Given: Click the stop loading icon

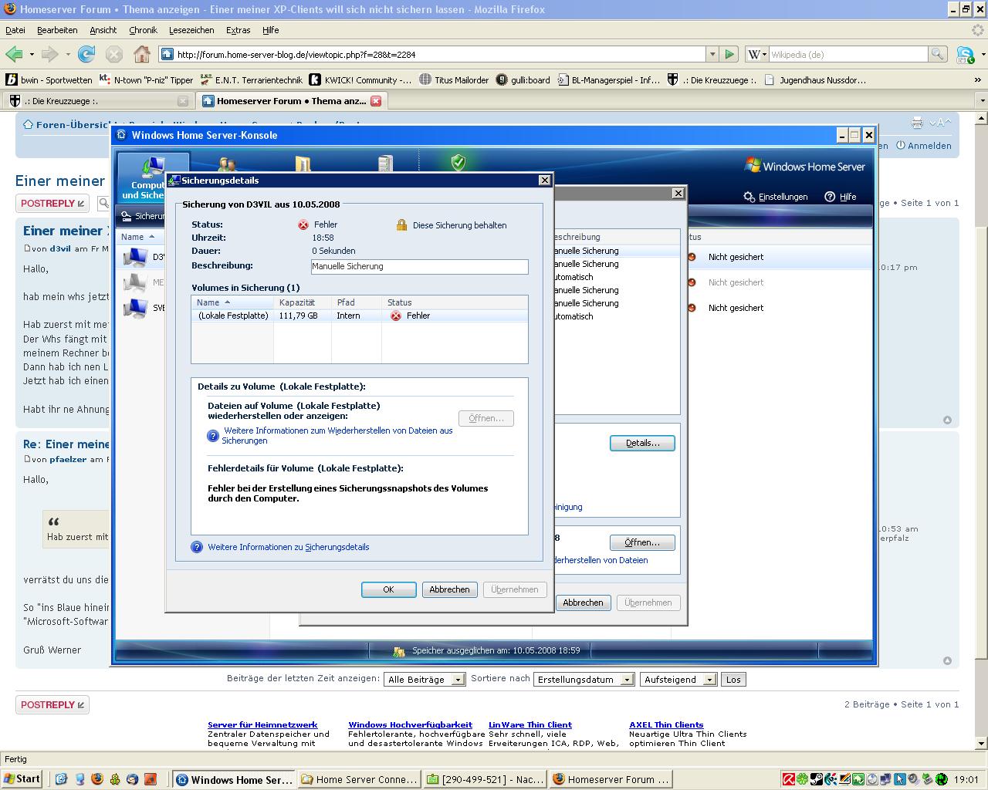Looking at the screenshot, I should (x=114, y=54).
